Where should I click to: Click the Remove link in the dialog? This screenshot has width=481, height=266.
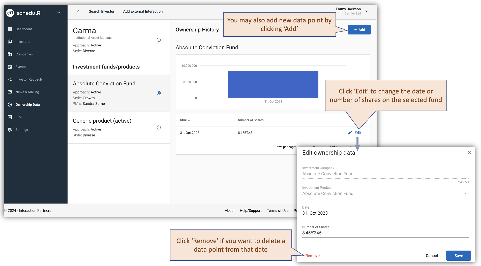[x=312, y=255]
